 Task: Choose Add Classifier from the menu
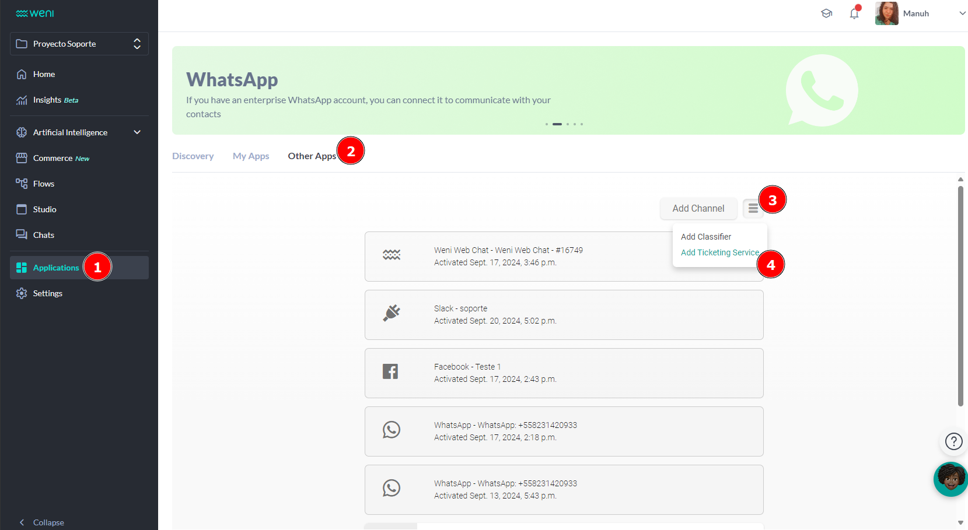705,237
